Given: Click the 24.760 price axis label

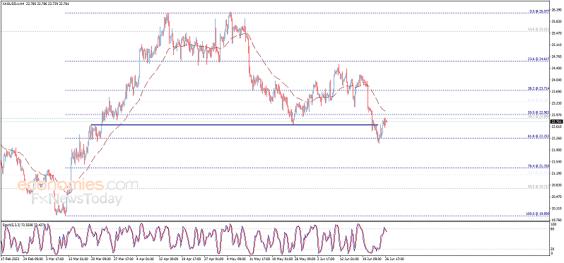Looking at the screenshot, I should pyautogui.click(x=556, y=56).
